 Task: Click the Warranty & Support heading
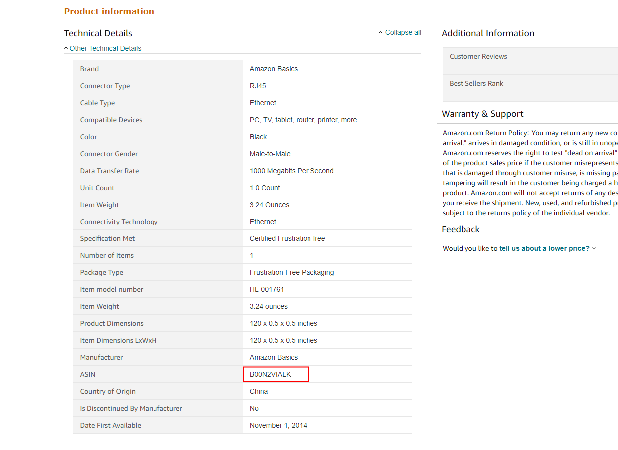pyautogui.click(x=482, y=114)
